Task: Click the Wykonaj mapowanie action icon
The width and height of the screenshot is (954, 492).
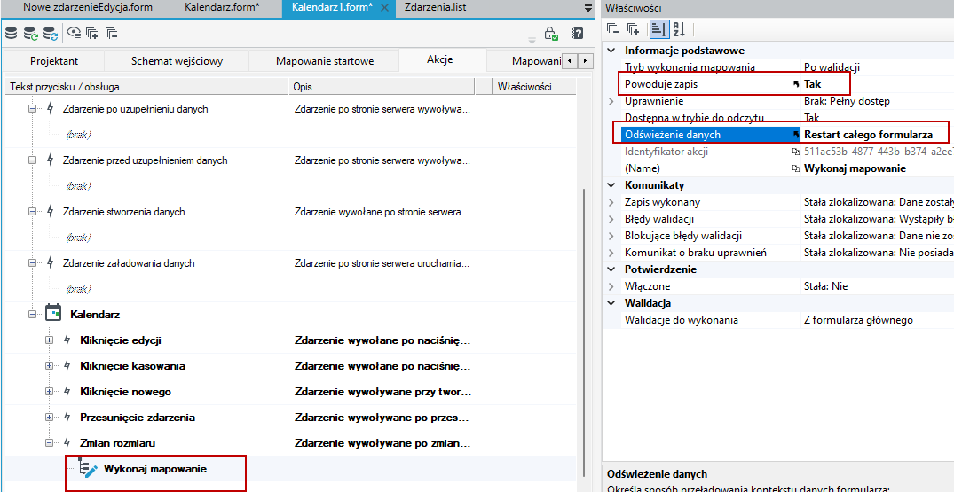Action: (x=89, y=469)
